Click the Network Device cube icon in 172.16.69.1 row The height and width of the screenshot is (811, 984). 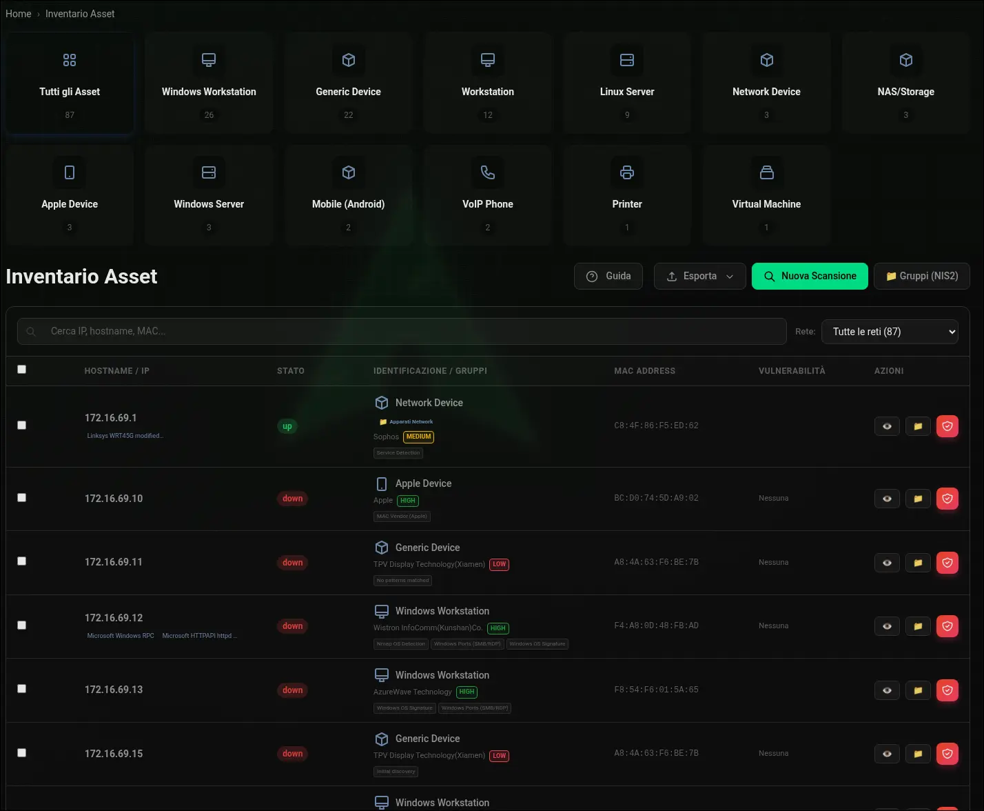381,403
